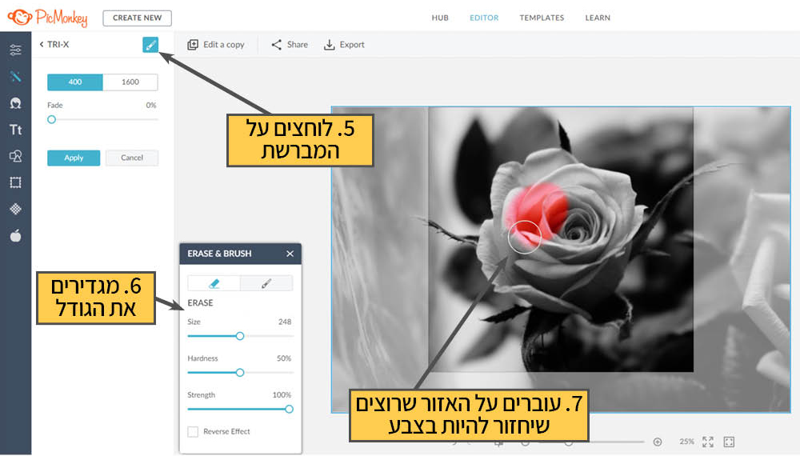The width and height of the screenshot is (800, 456).
Task: Click the paintbrush icon beside TRI-X
Action: coord(150,45)
